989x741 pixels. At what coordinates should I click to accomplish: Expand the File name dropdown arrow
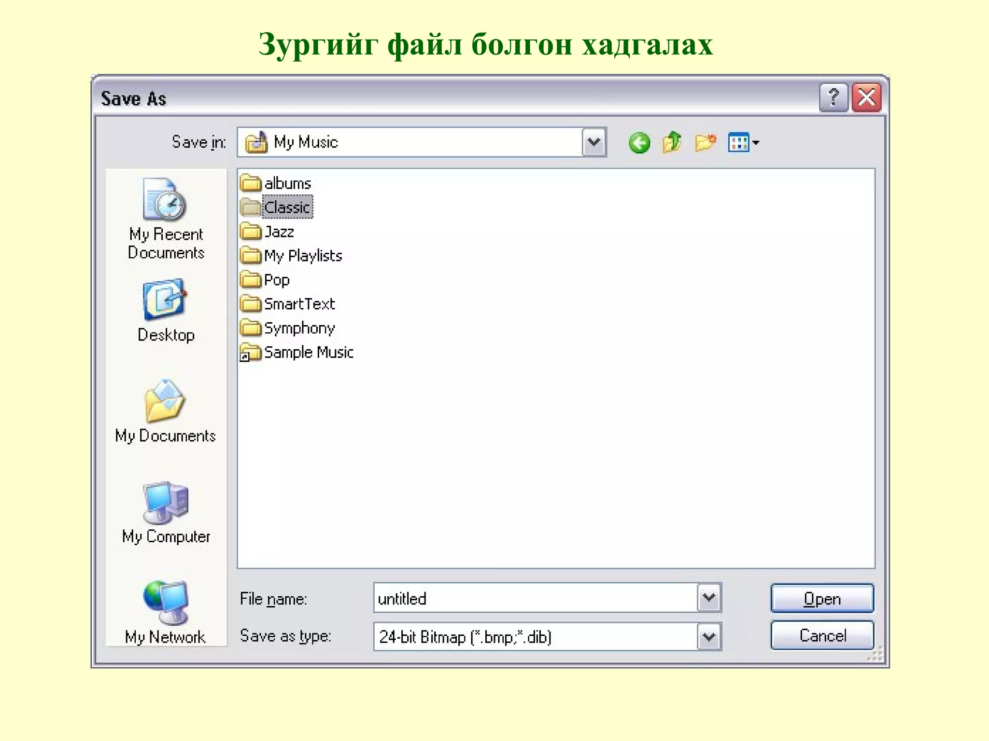(x=709, y=598)
